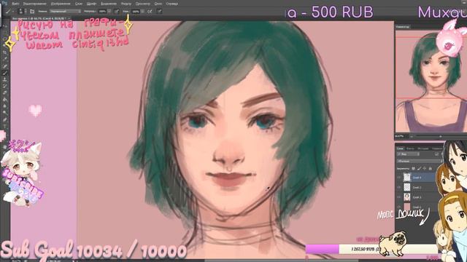Open layer blend mode dropdown

tap(419, 162)
